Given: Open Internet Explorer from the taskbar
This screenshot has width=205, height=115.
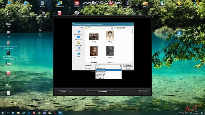Looking at the screenshot, I should pos(23,113).
